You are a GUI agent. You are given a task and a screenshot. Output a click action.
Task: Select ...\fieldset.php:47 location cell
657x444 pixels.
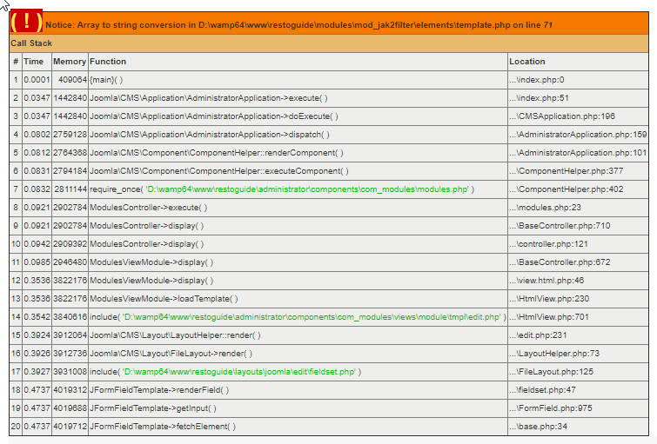578,390
